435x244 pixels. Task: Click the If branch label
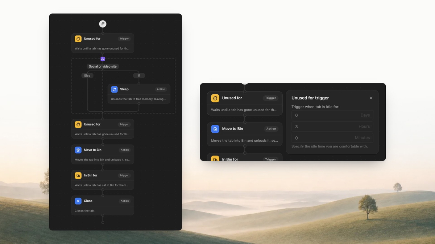pos(139,76)
